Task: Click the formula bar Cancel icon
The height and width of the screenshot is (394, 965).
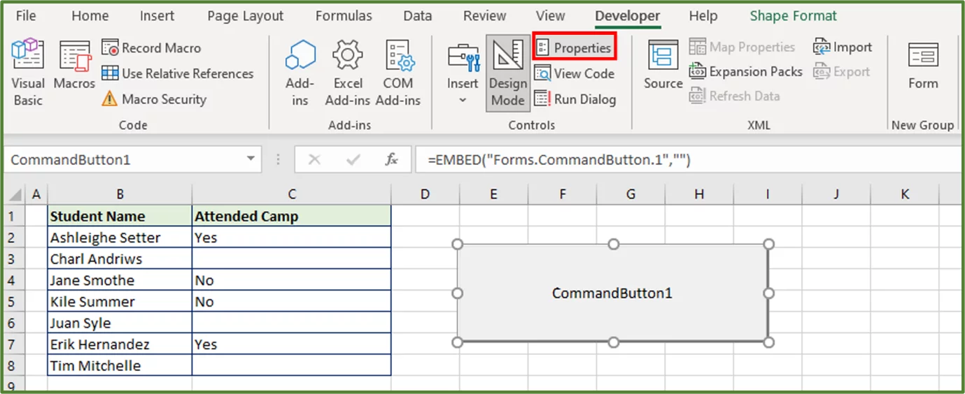Action: [x=314, y=159]
